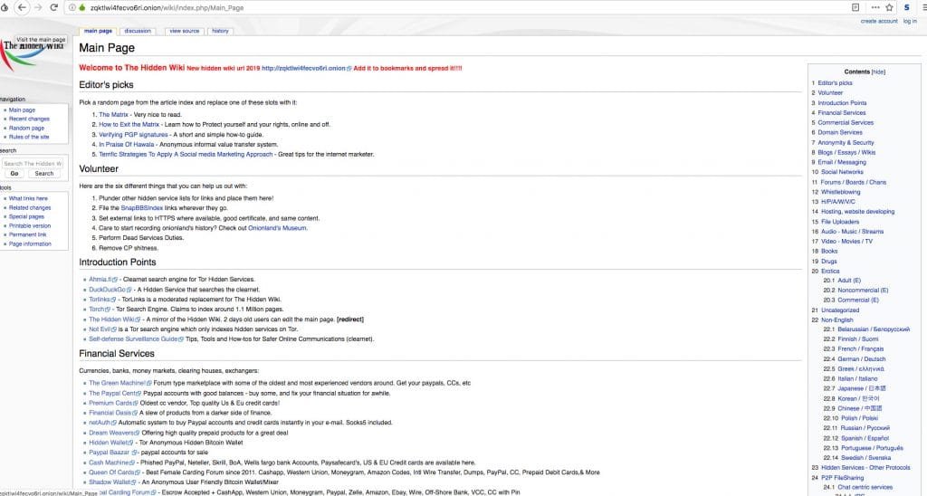Click the create account link
This screenshot has height=496, width=927.
click(879, 21)
